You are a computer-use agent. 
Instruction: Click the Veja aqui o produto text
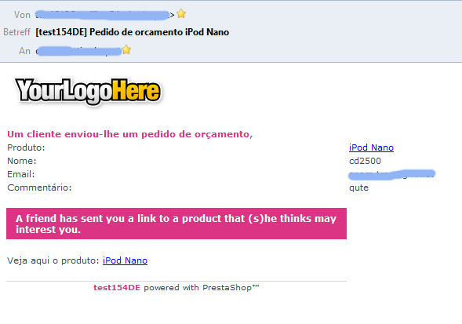[53, 260]
